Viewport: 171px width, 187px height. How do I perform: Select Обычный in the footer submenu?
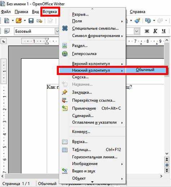(145, 70)
